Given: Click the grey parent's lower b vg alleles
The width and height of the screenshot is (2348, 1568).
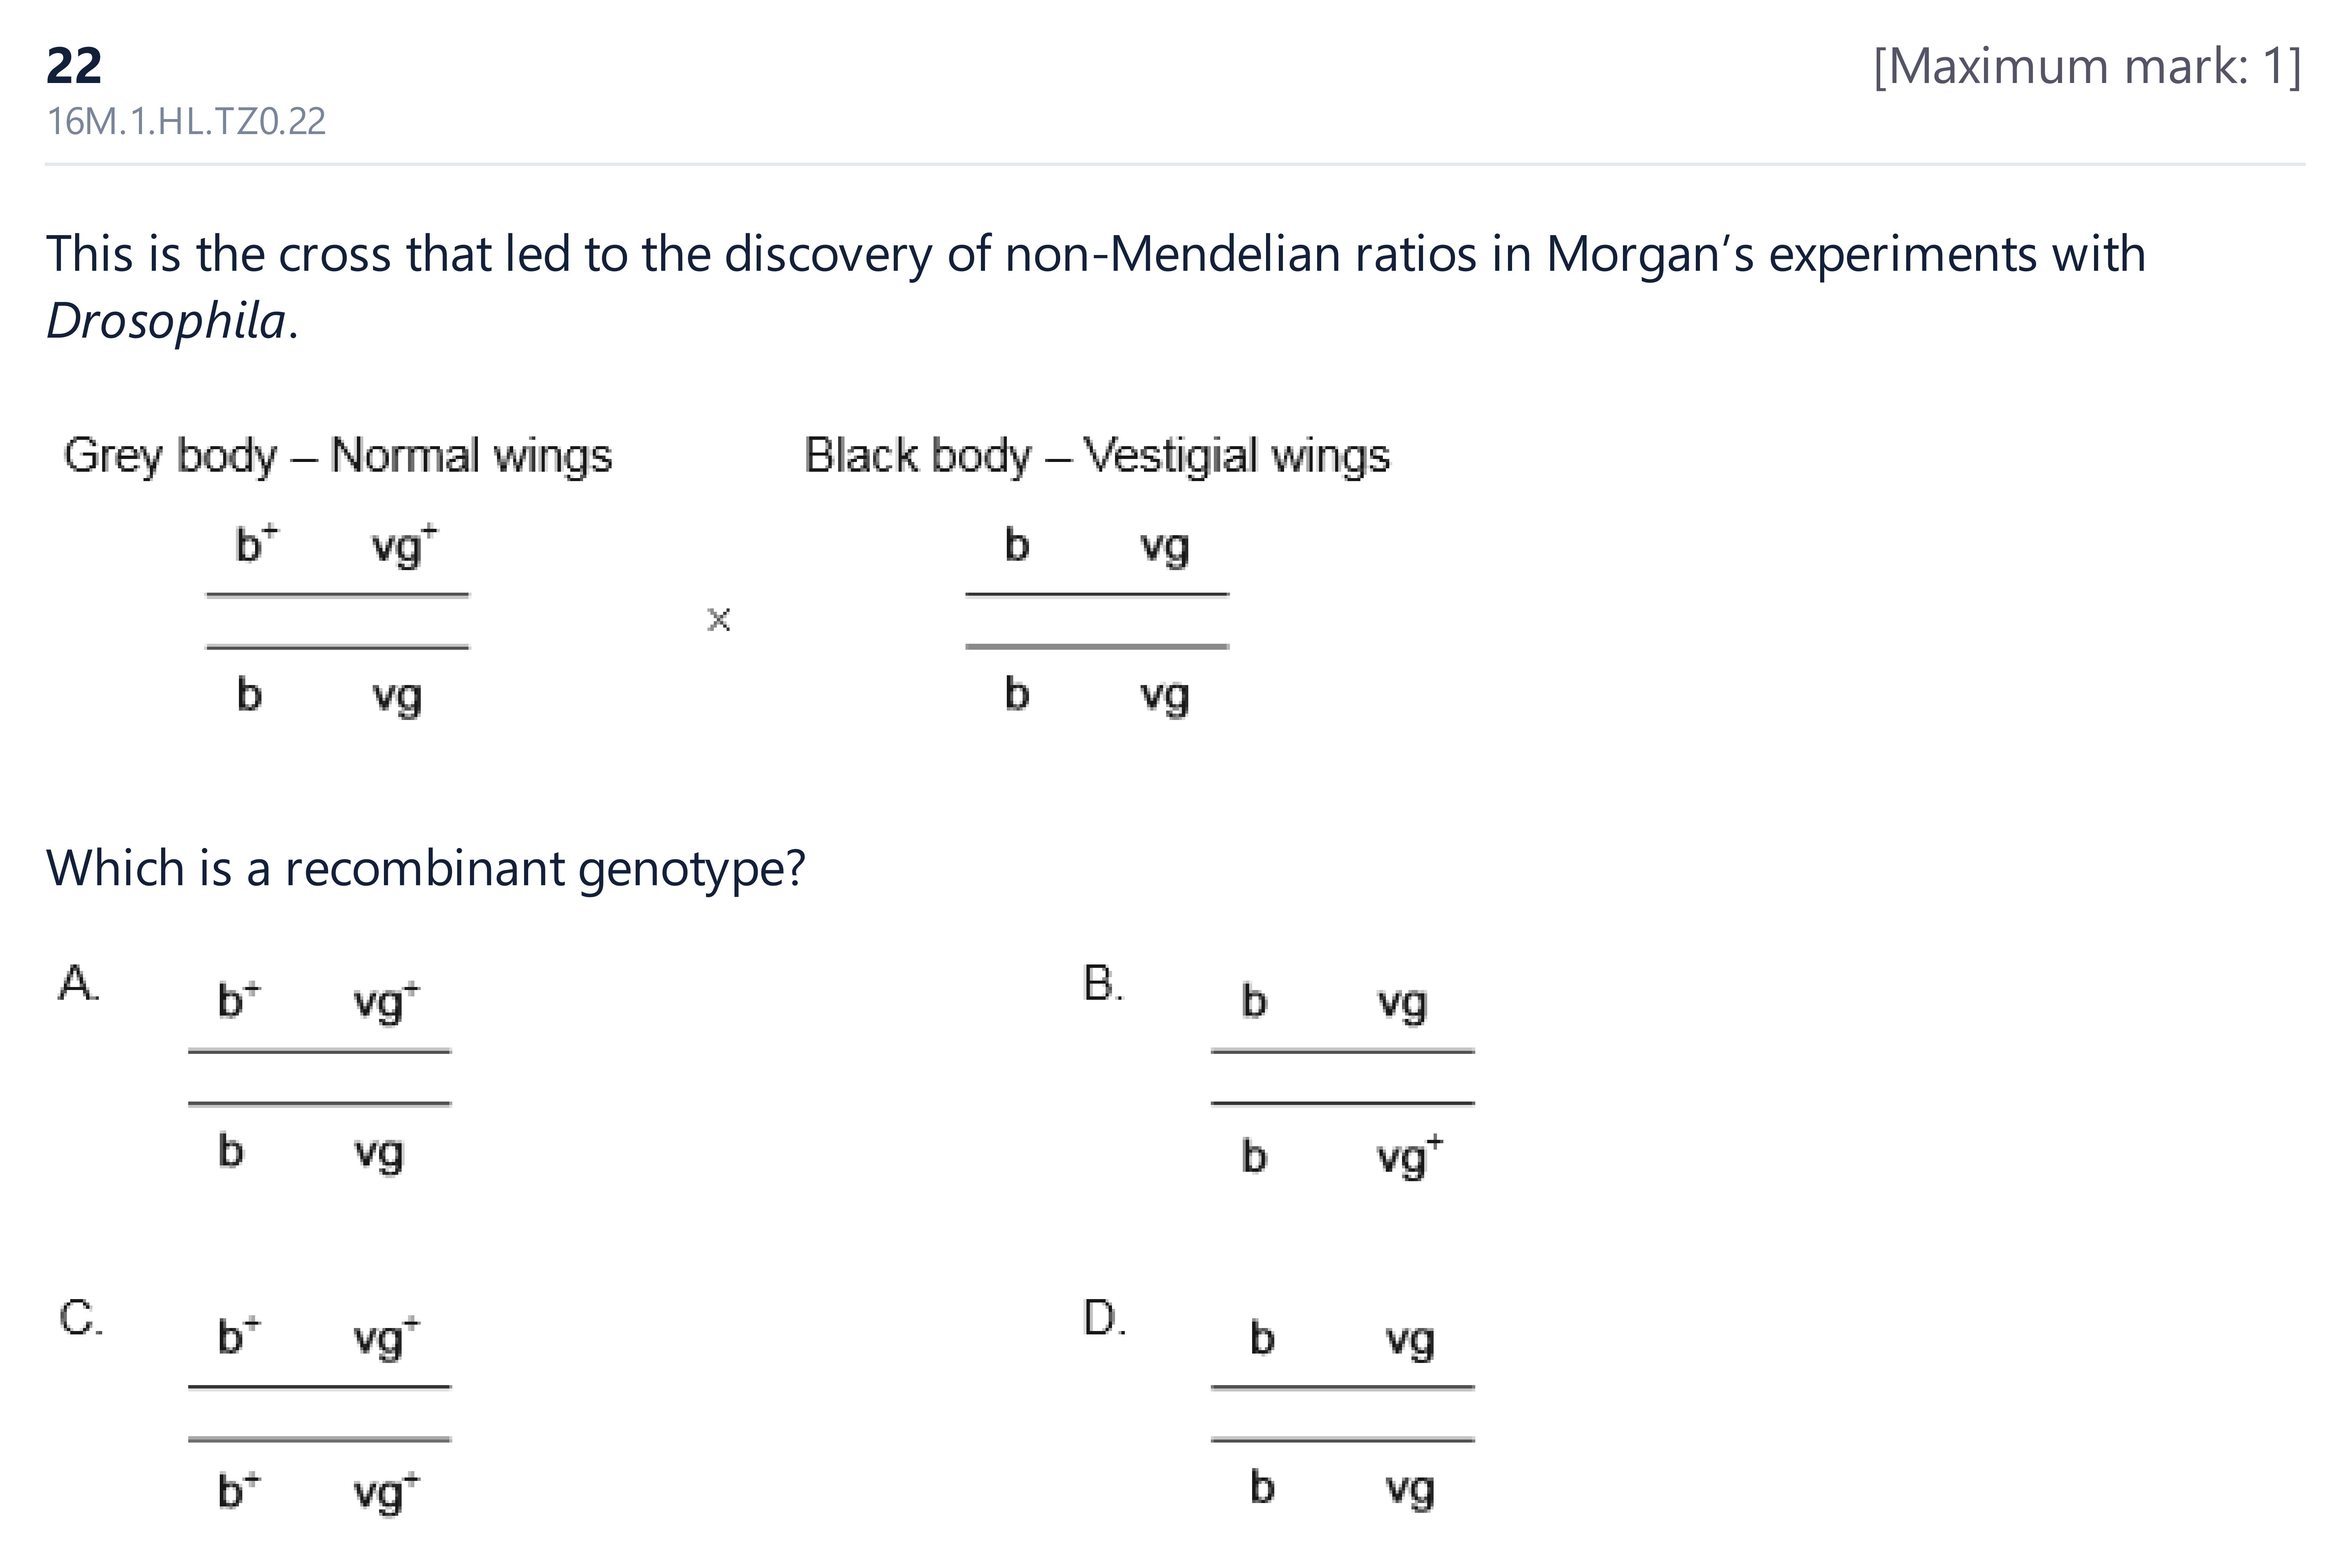Looking at the screenshot, I should pos(330,696).
